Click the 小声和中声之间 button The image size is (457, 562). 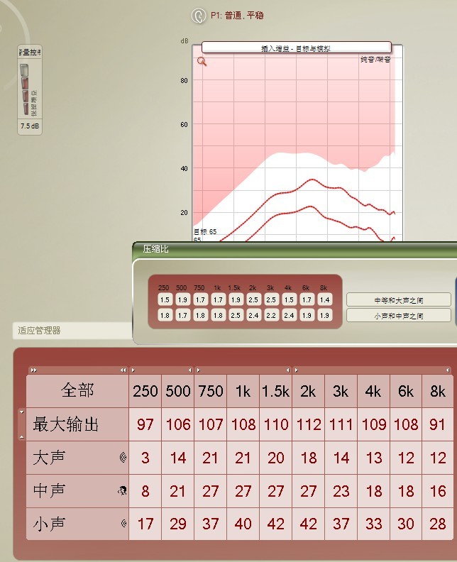tap(399, 316)
